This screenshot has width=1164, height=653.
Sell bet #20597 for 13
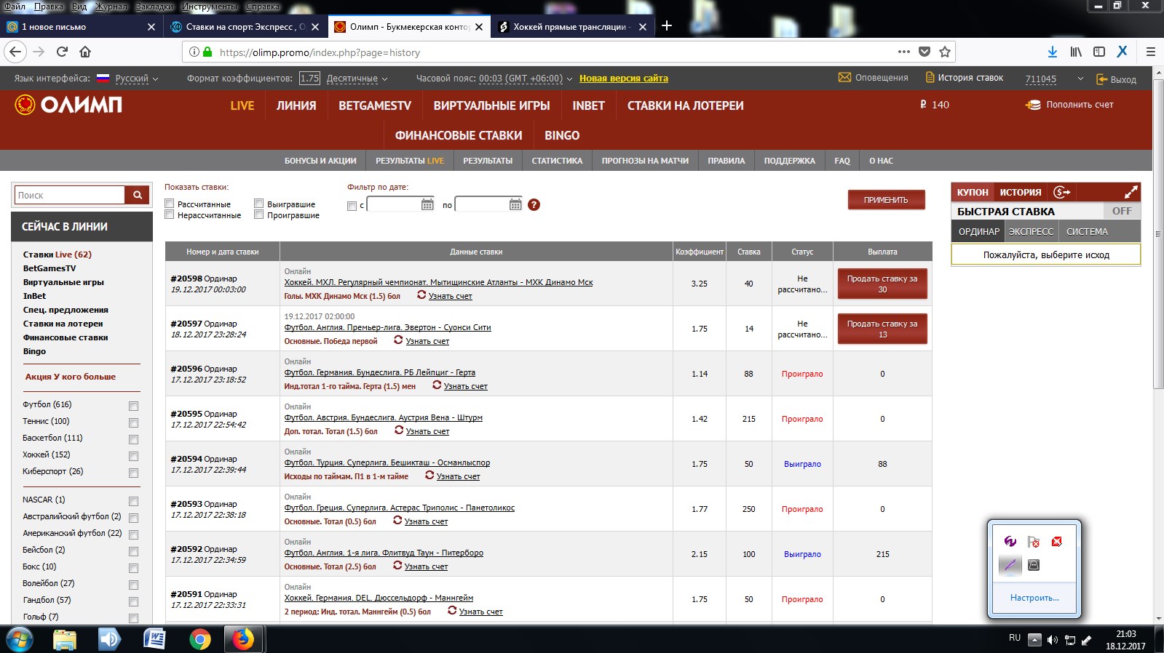882,329
